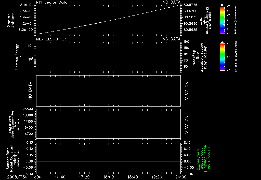
Task: Click the rising white sun elevation line
Action: 108,20
